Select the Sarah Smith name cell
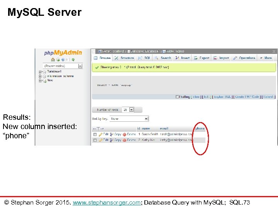 tap(150, 134)
